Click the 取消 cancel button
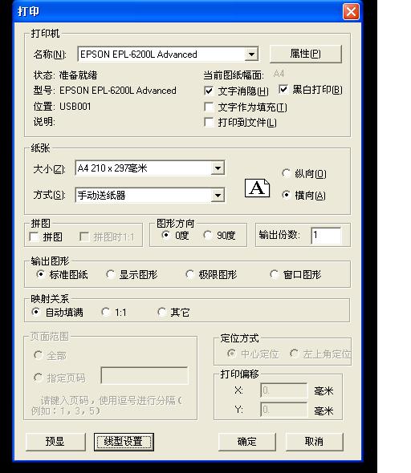Viewport: 411px width, 473px height. coord(315,442)
